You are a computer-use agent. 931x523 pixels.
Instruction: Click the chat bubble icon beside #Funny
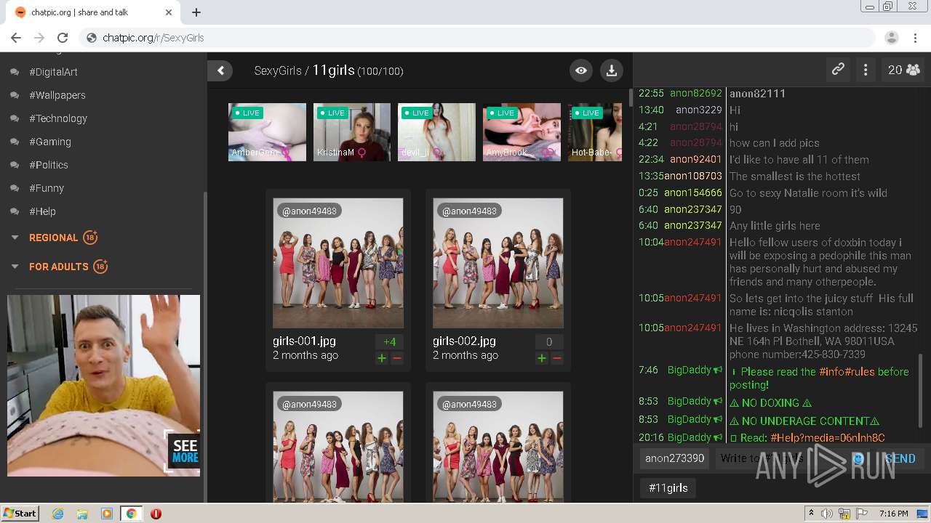pyautogui.click(x=15, y=189)
